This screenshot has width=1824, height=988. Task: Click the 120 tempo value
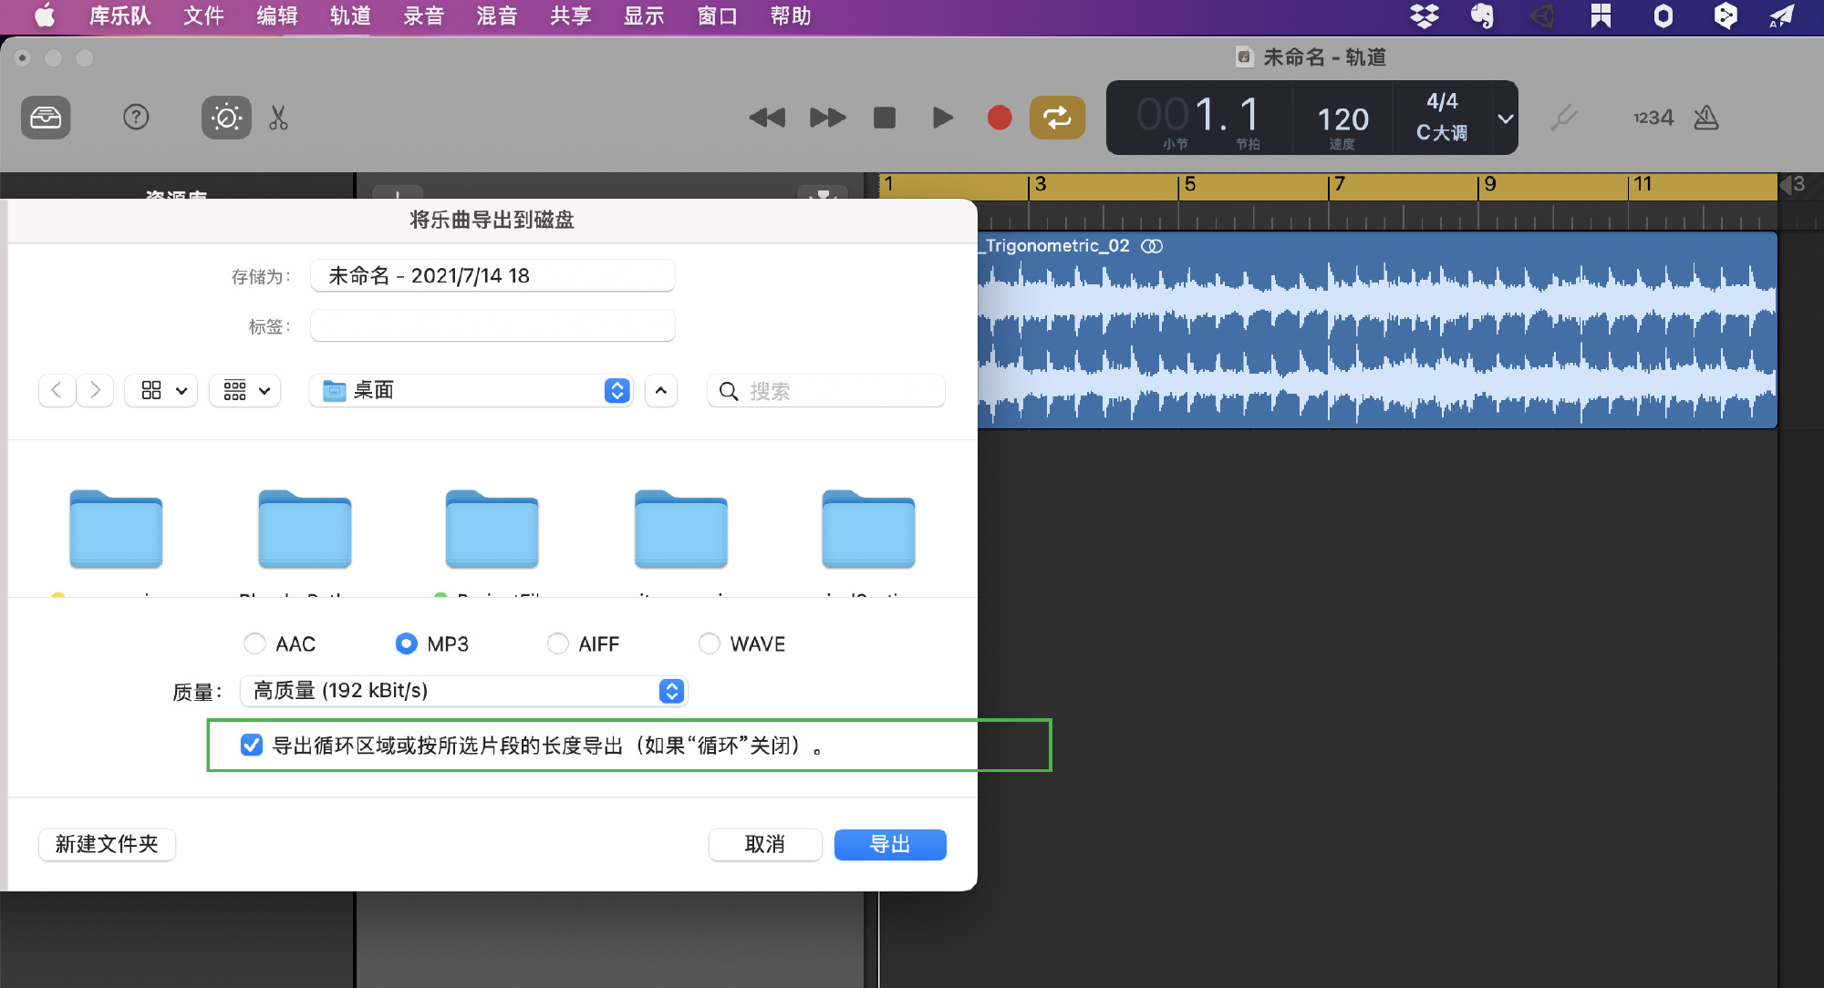1342,119
